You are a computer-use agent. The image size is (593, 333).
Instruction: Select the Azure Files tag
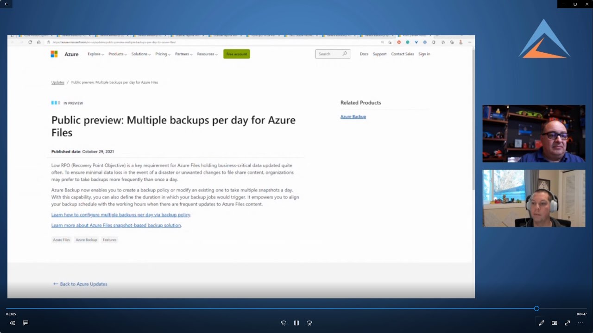(x=61, y=240)
